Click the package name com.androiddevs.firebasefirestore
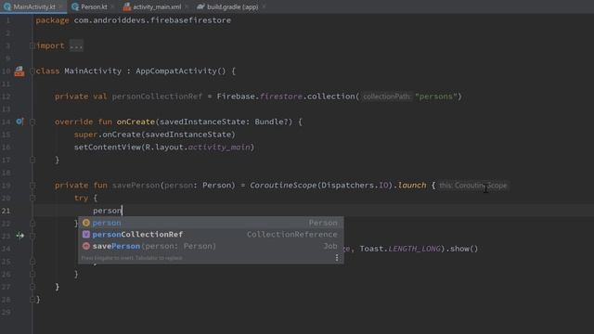 (x=152, y=20)
